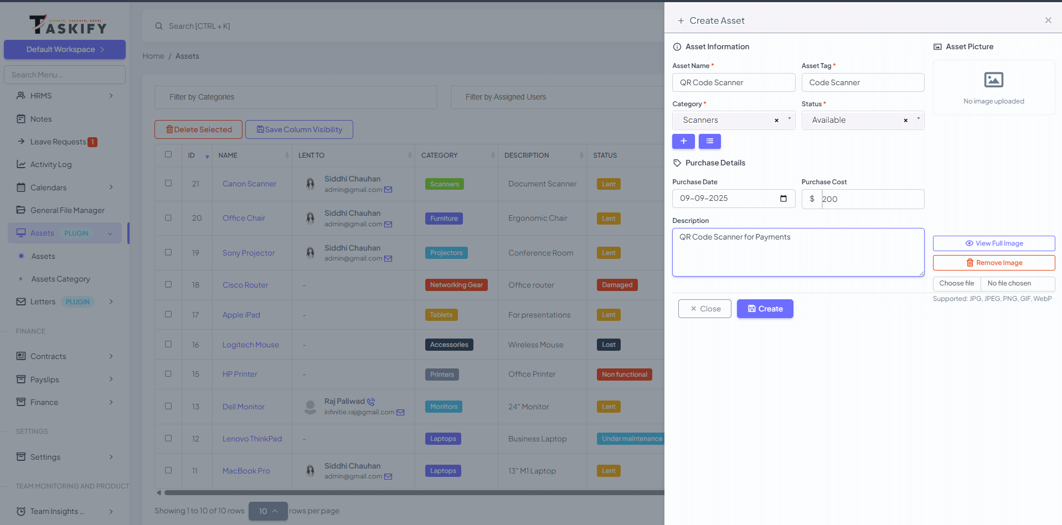Clear the Scanners category selection
The width and height of the screenshot is (1062, 525).
pyautogui.click(x=776, y=121)
